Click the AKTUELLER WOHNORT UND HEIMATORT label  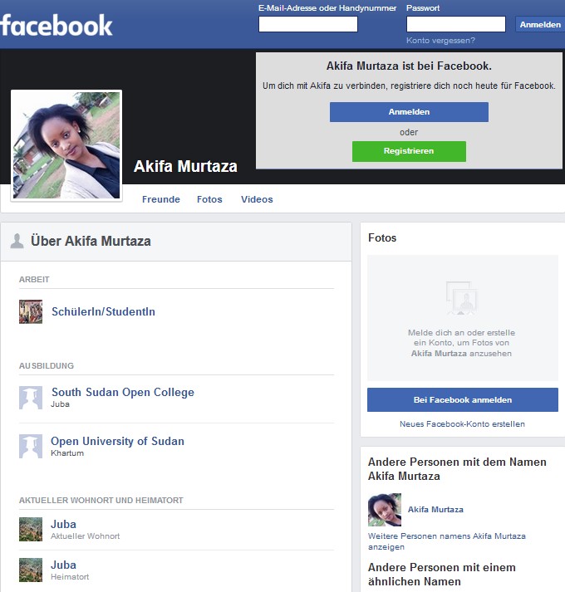pos(101,501)
